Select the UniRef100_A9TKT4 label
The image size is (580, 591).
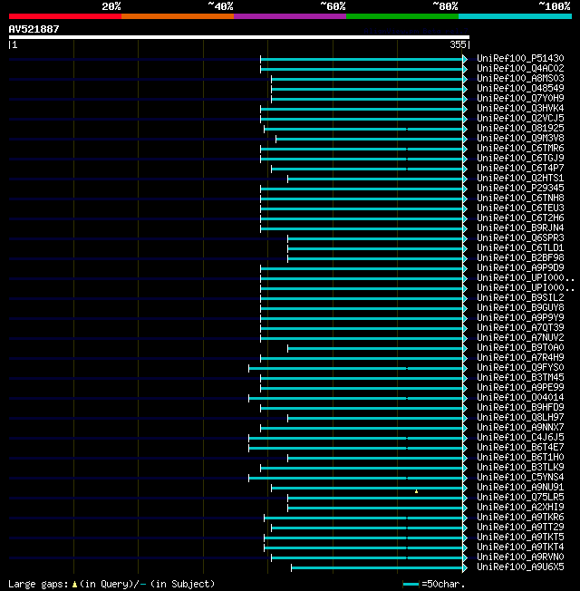pos(520,547)
